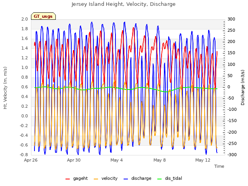Click the May 4 x-axis tick label

coord(117,160)
